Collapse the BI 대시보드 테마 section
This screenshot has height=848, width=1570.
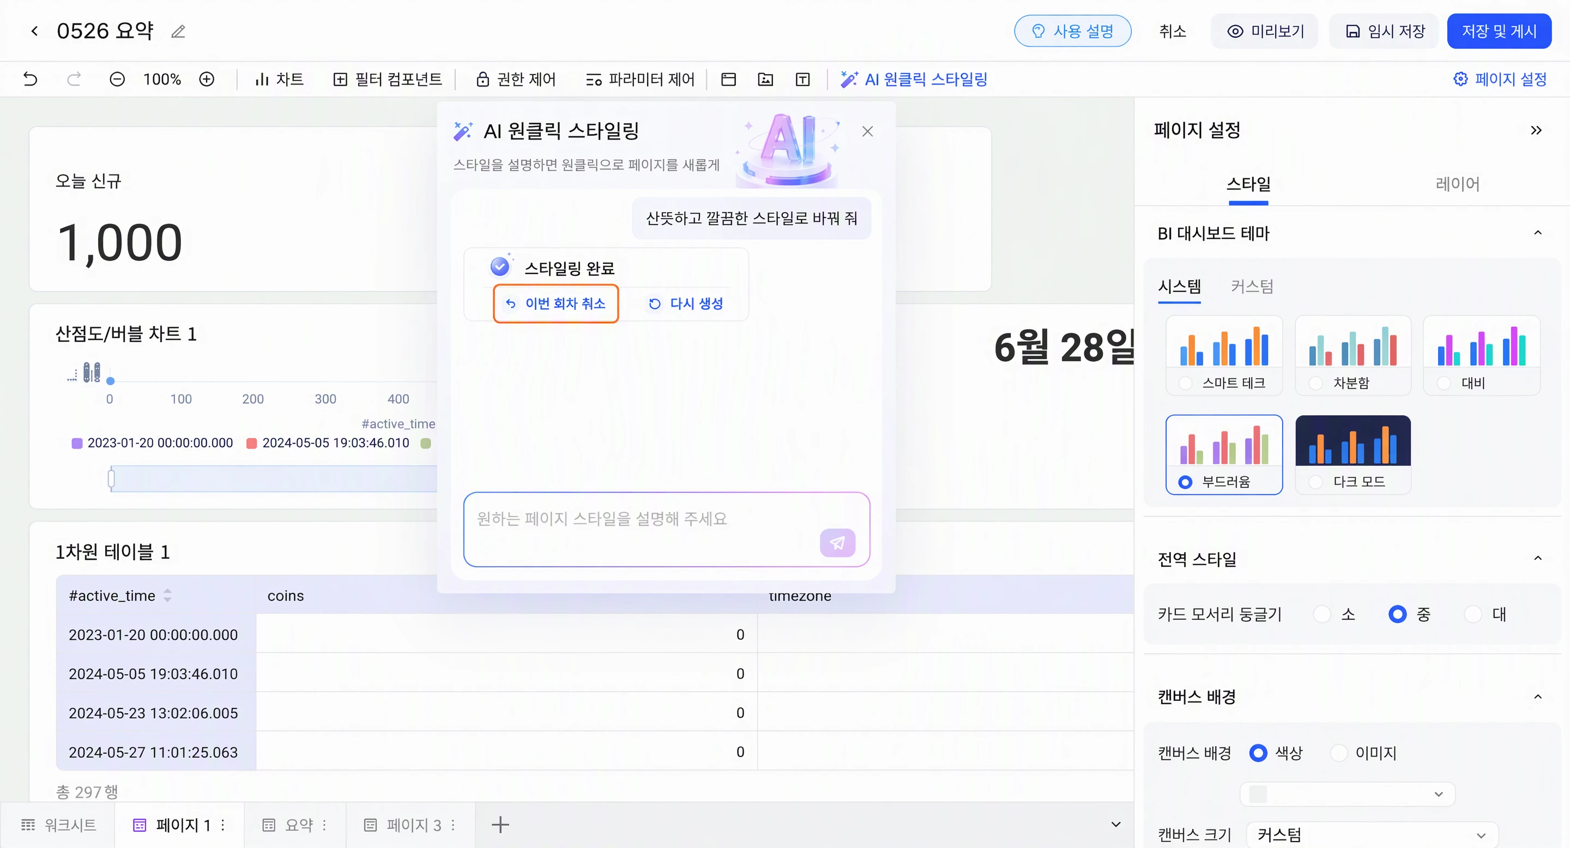click(1538, 233)
